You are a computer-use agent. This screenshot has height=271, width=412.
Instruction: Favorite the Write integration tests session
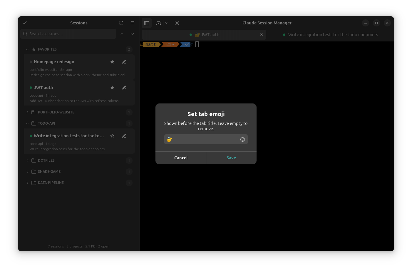[112, 136]
